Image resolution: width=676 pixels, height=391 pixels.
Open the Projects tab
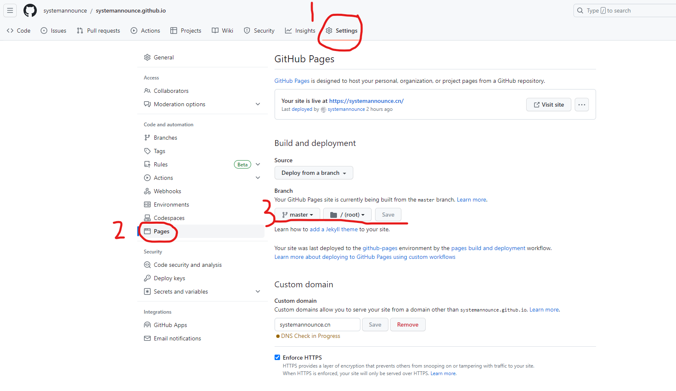(186, 31)
